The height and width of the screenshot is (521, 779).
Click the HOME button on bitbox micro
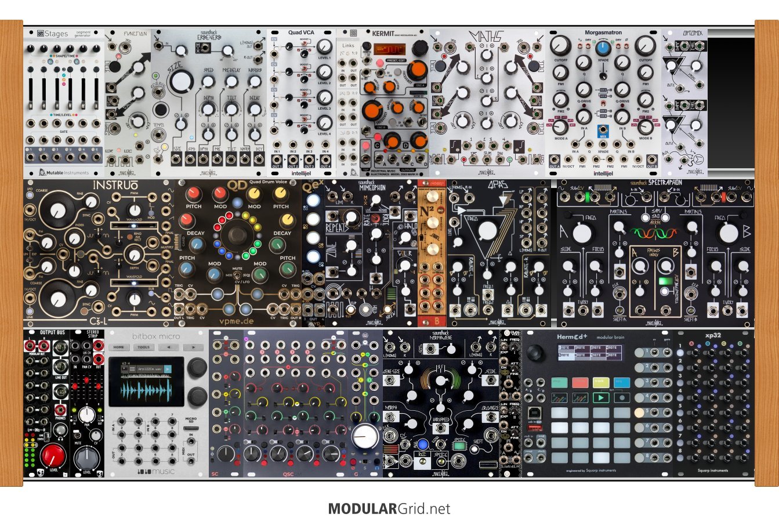point(119,347)
